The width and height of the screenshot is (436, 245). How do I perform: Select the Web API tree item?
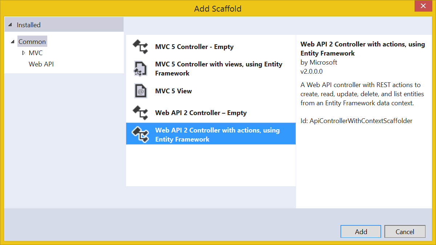pyautogui.click(x=41, y=64)
